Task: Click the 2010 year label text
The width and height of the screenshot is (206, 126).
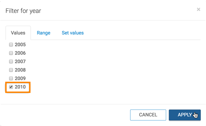Action: click(x=20, y=87)
